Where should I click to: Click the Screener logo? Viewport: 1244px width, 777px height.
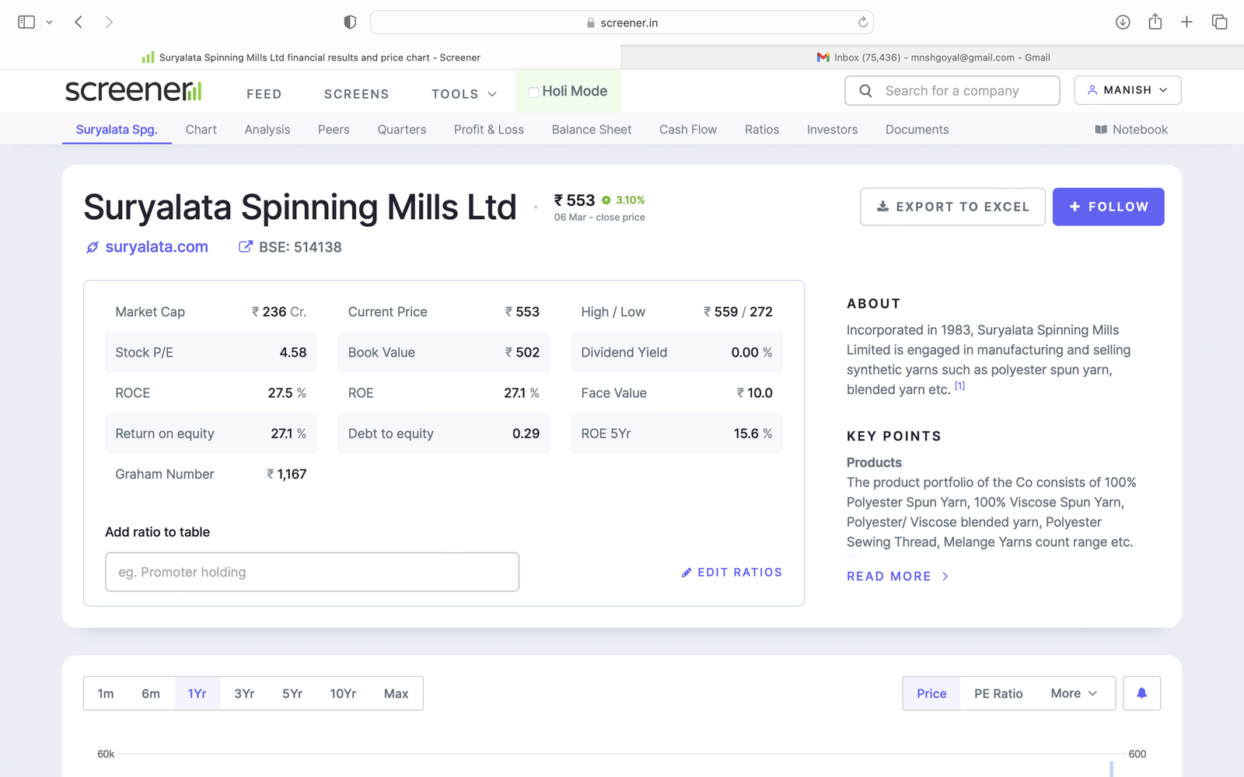point(133,91)
